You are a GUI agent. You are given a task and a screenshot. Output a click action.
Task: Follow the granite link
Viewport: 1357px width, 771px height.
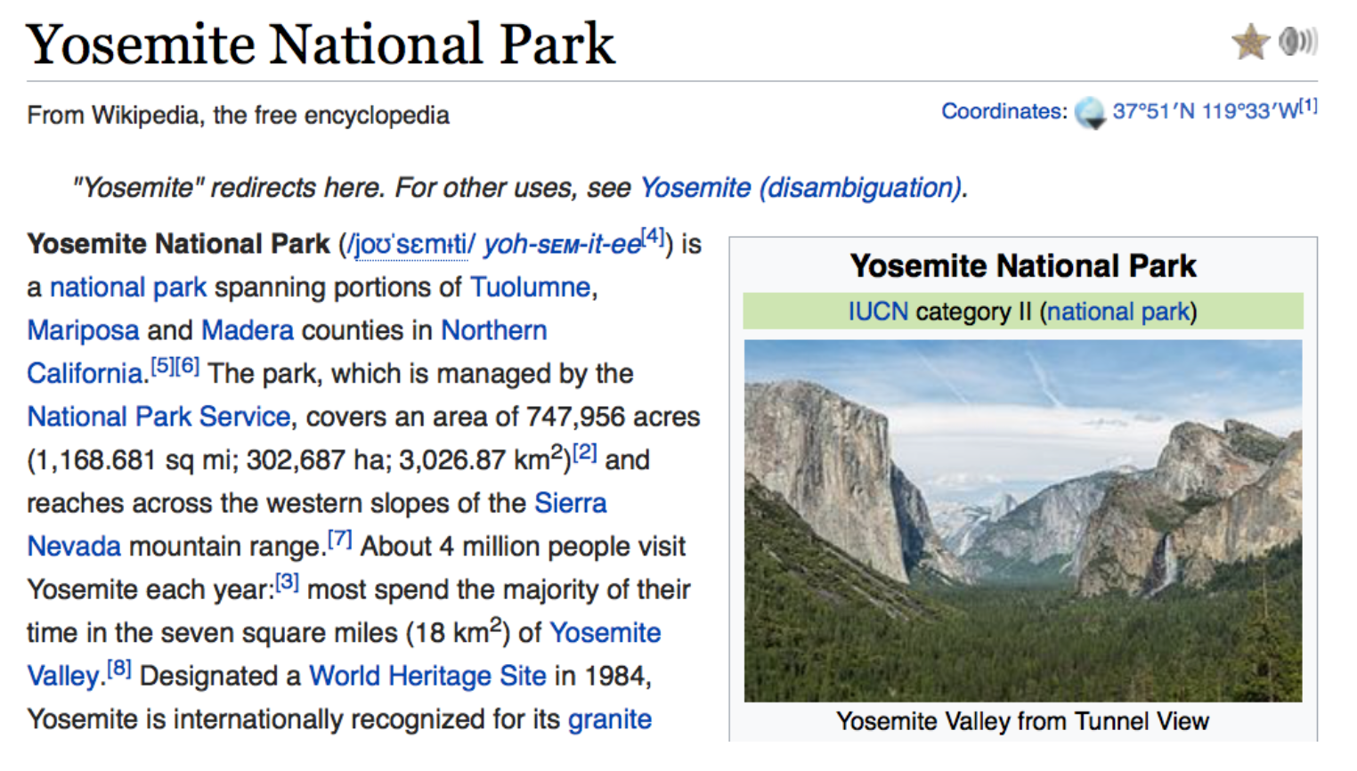point(610,719)
